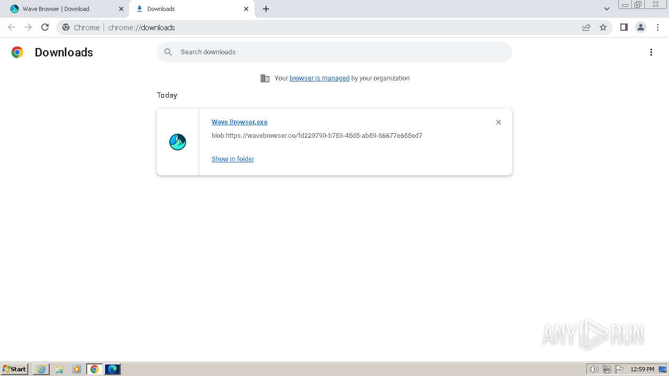The height and width of the screenshot is (376, 669).
Task: Minimize the Chrome window
Action: (625, 5)
